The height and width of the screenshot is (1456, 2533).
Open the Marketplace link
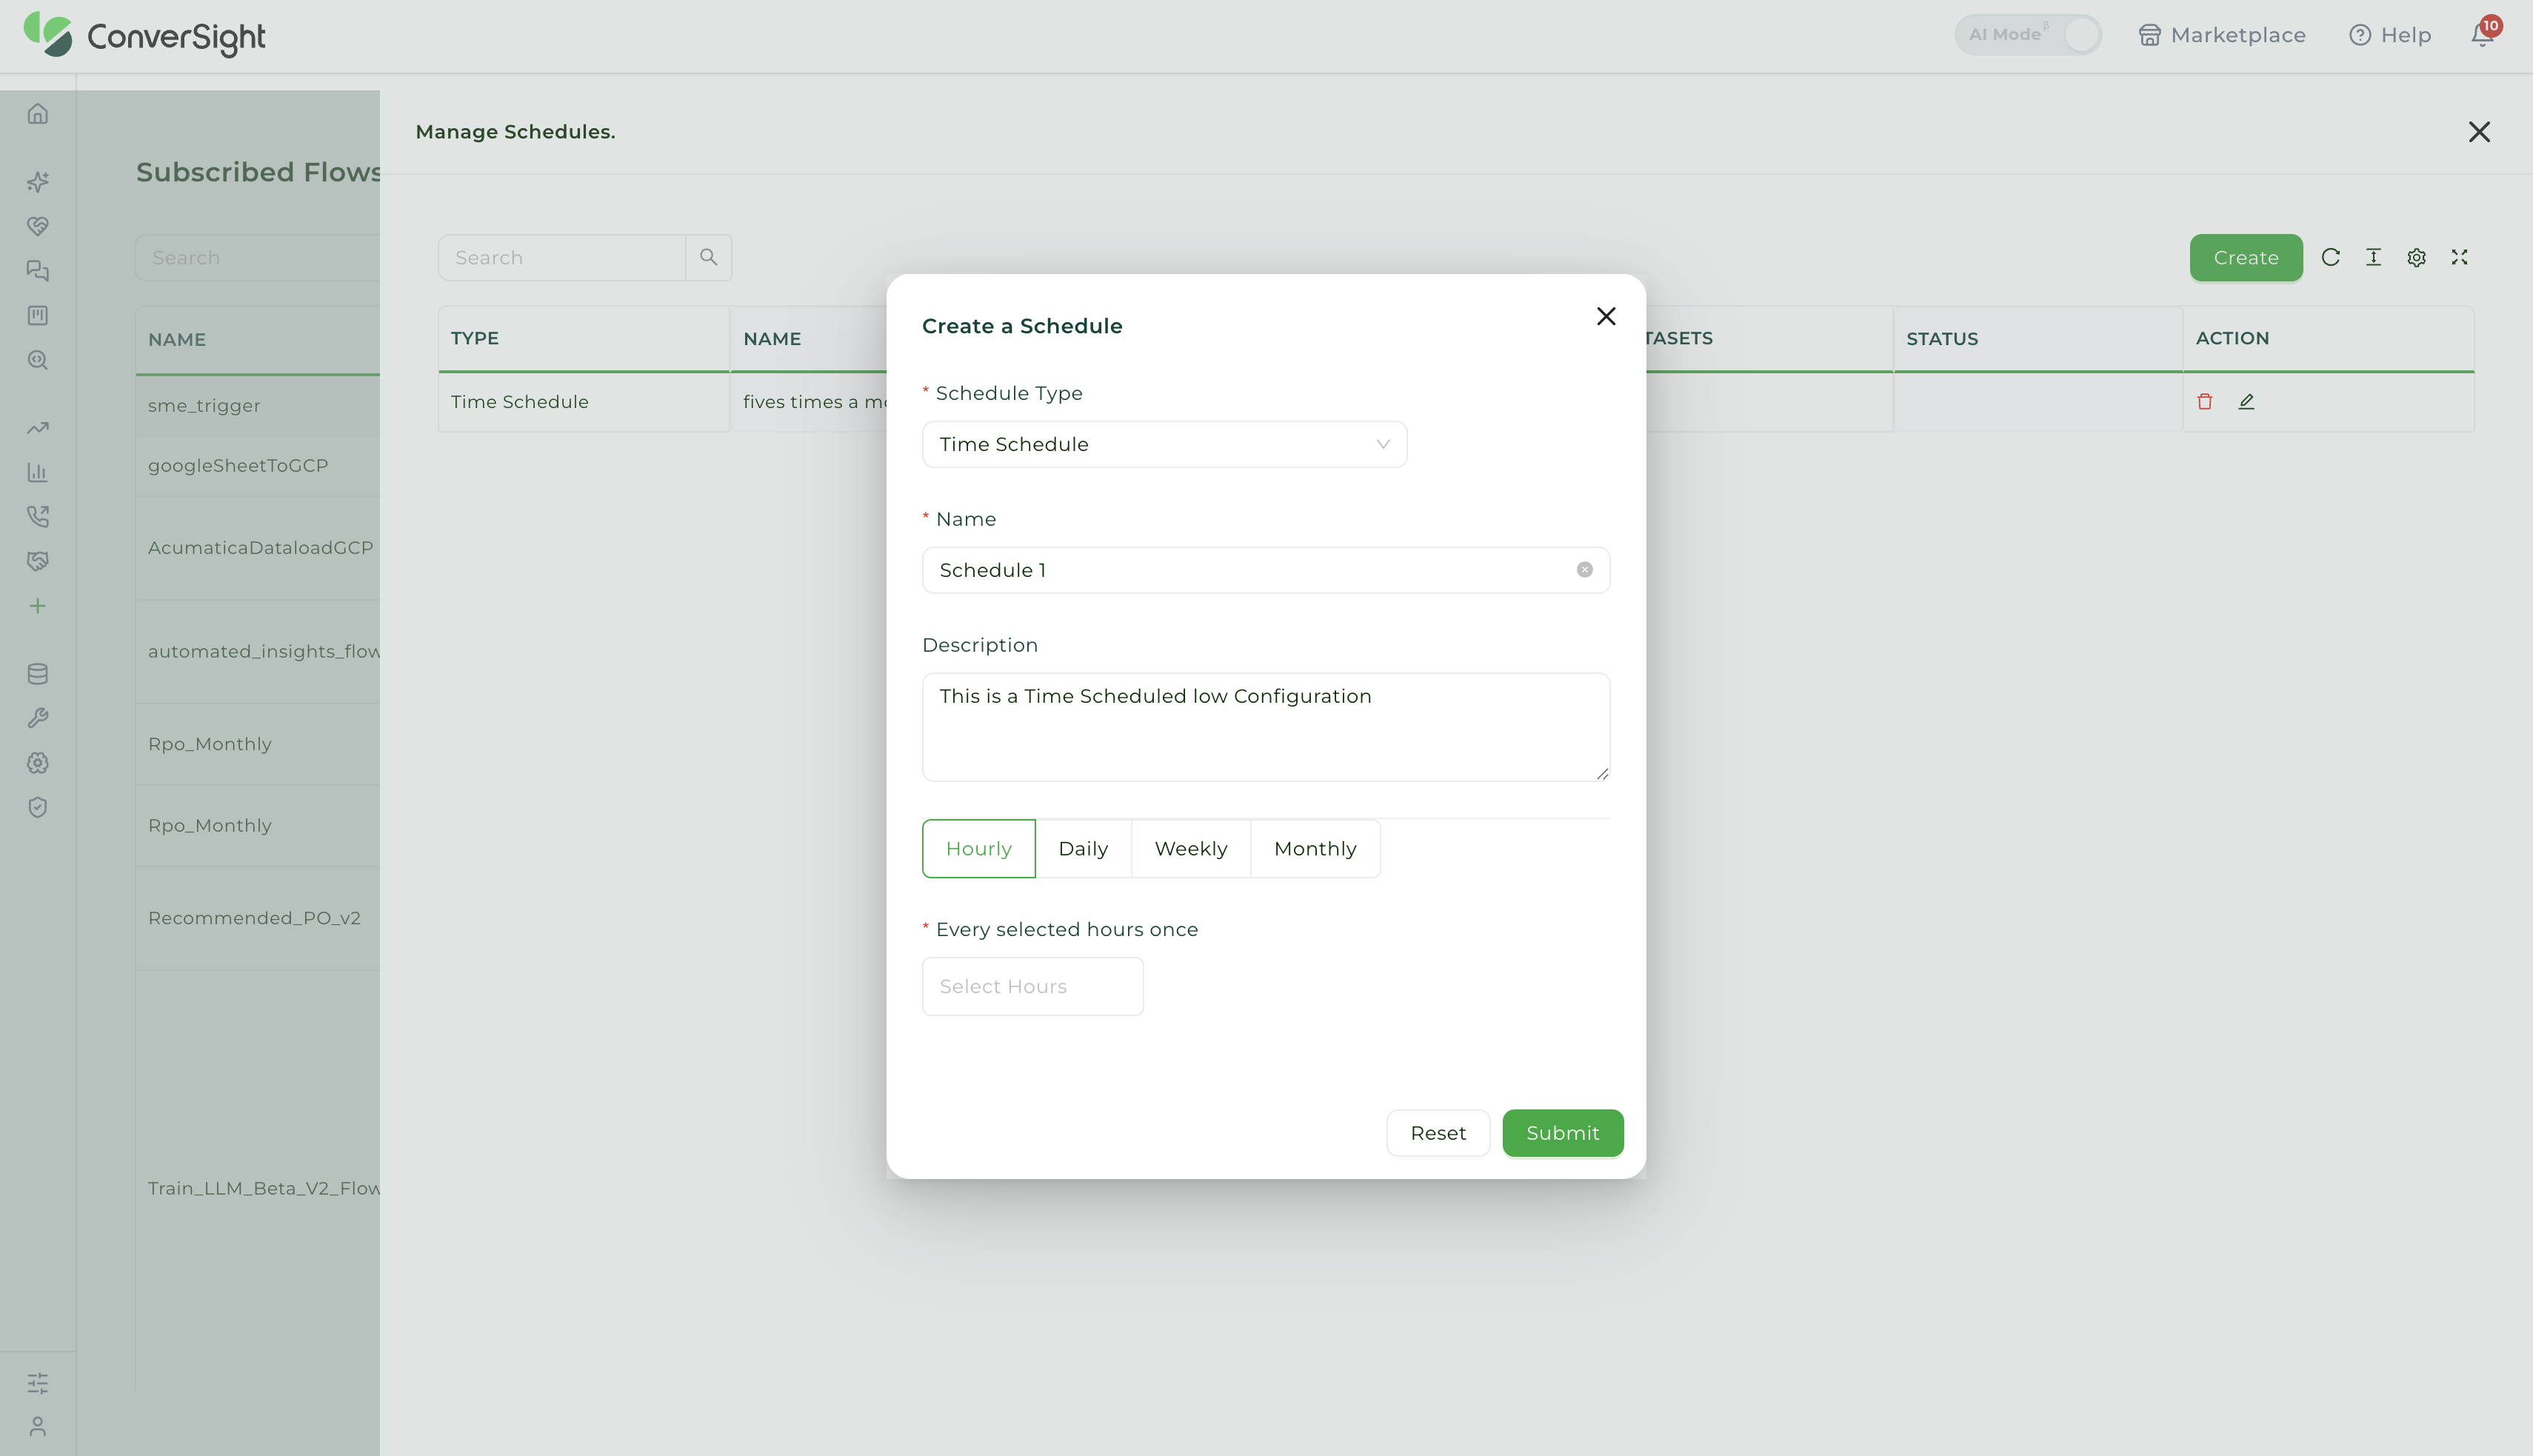2222,35
